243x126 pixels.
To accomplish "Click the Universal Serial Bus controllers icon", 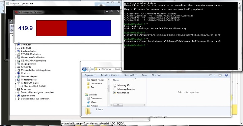I will [x=19, y=99].
